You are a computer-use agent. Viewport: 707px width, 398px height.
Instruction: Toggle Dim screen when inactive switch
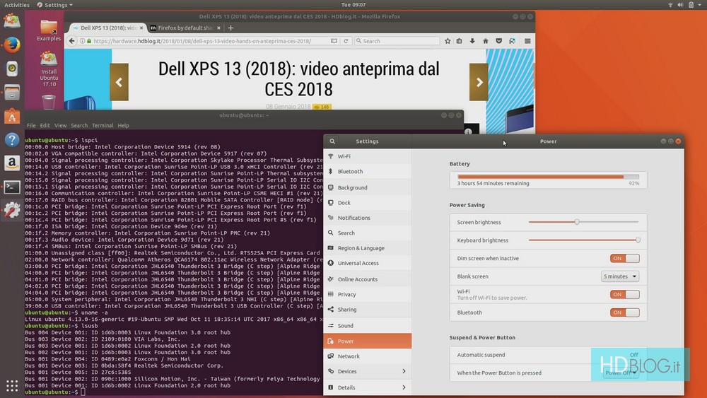click(x=624, y=259)
